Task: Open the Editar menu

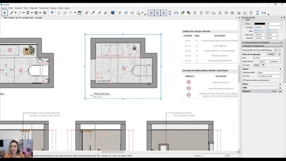Action: 11,8
